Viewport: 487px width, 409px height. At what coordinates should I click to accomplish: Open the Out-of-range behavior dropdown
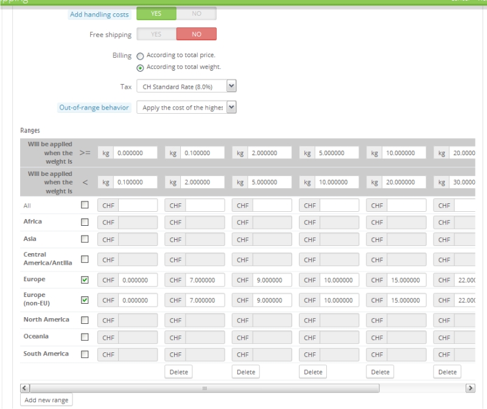(186, 108)
